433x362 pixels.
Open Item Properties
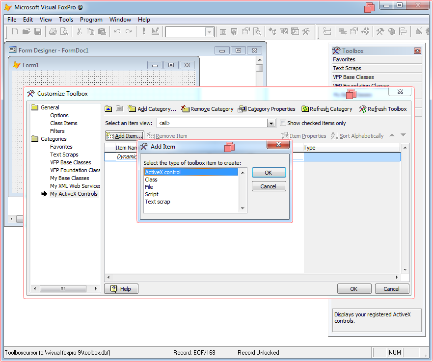(303, 136)
